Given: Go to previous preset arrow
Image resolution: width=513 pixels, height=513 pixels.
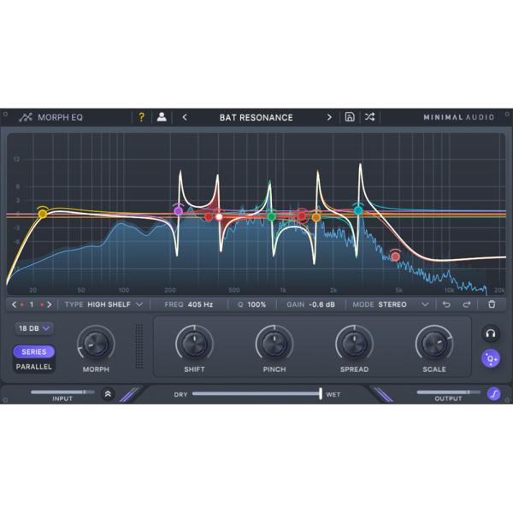Looking at the screenshot, I should [x=185, y=117].
